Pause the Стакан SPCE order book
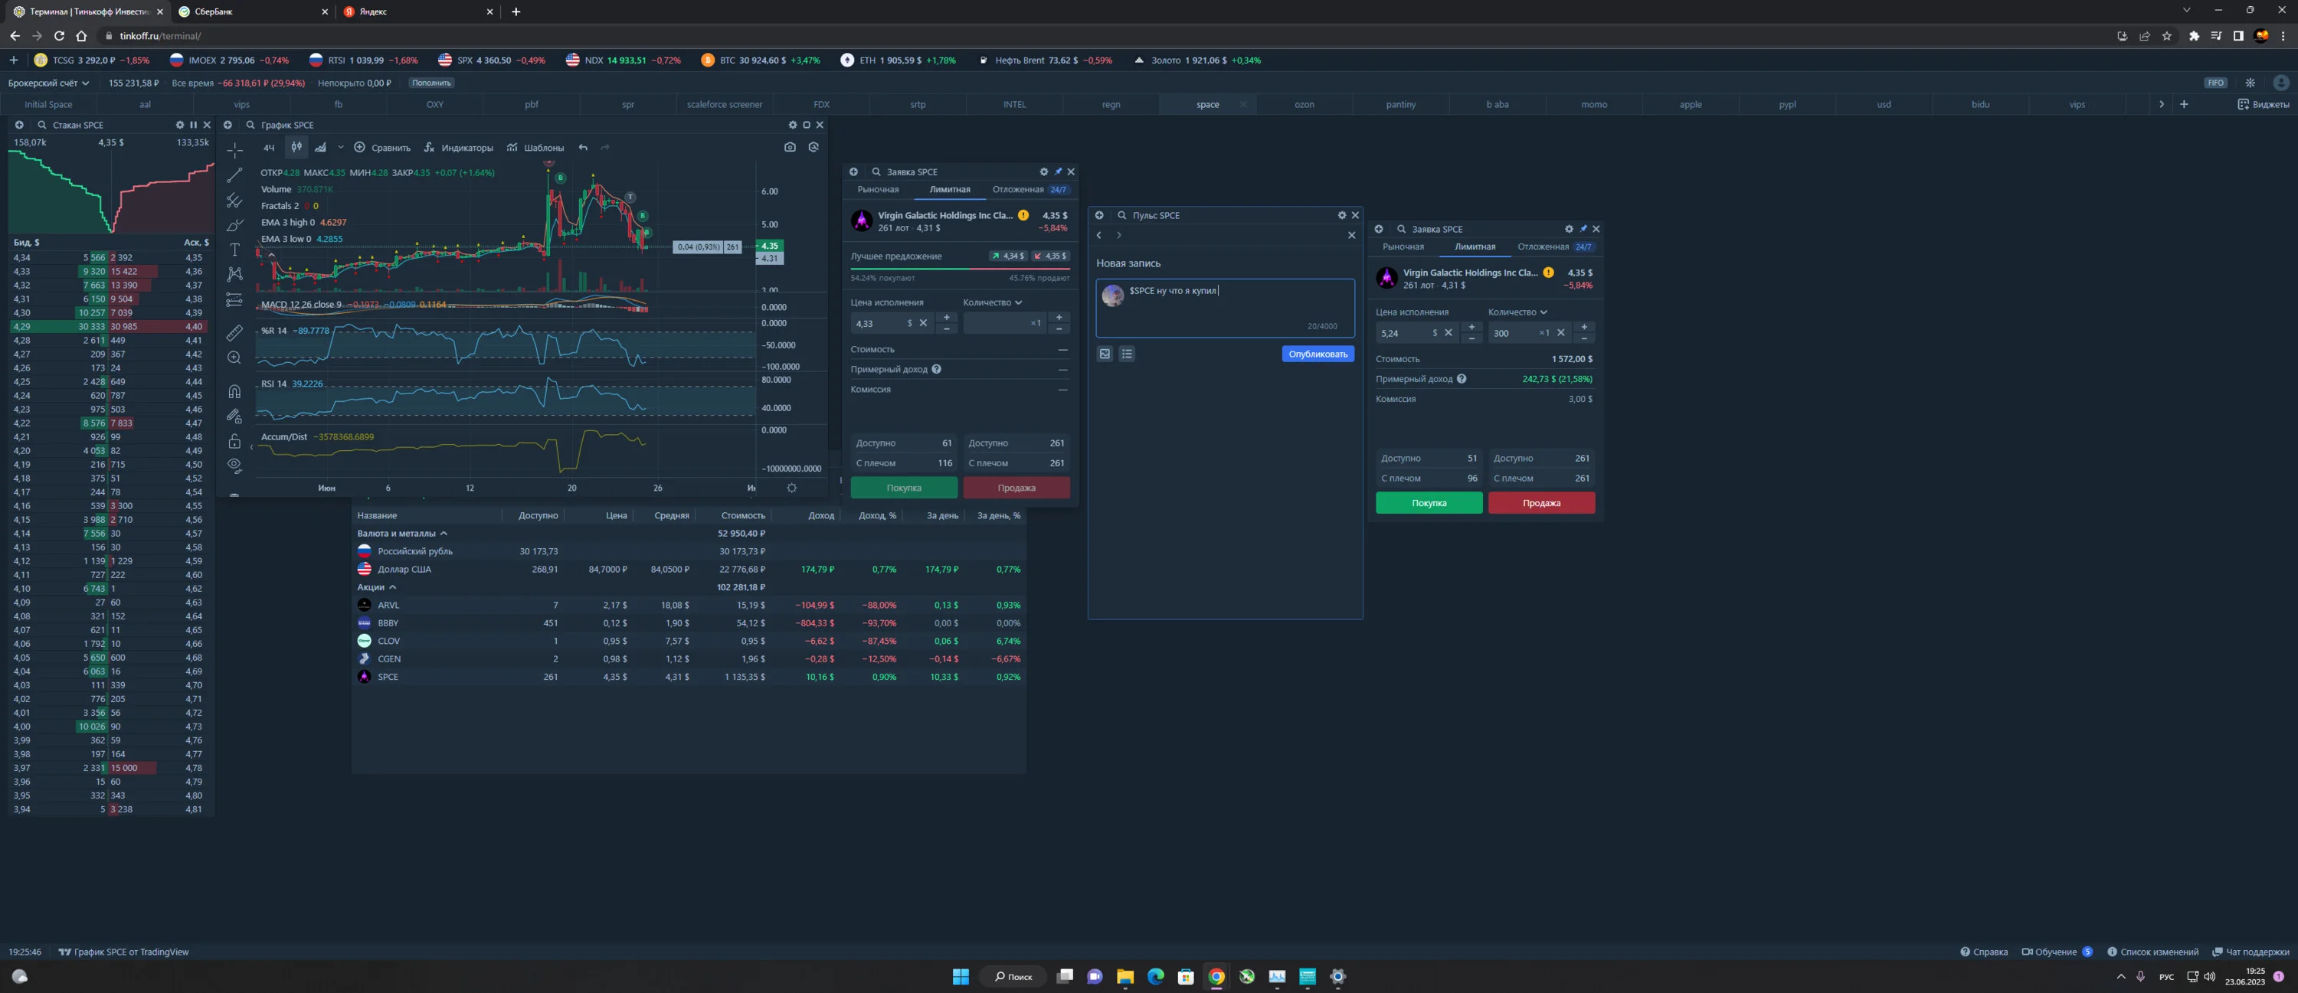Viewport: 2298px width, 993px height. [x=194, y=125]
